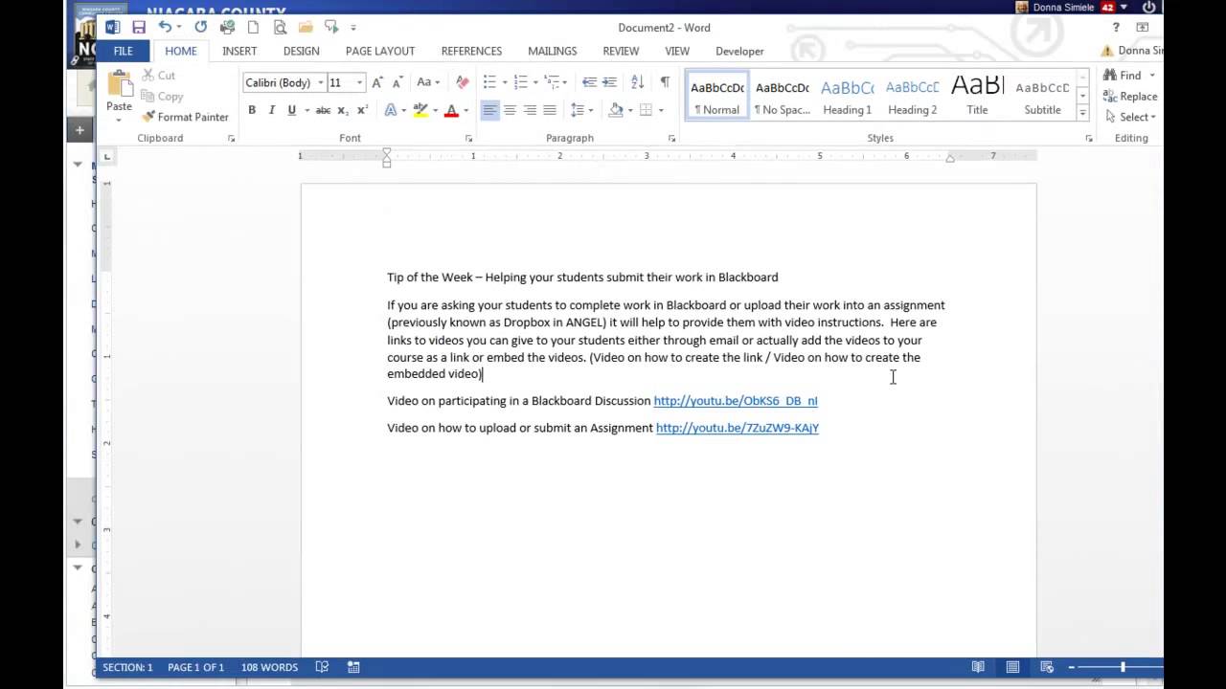Click the Undo arrow icon

coord(166,27)
